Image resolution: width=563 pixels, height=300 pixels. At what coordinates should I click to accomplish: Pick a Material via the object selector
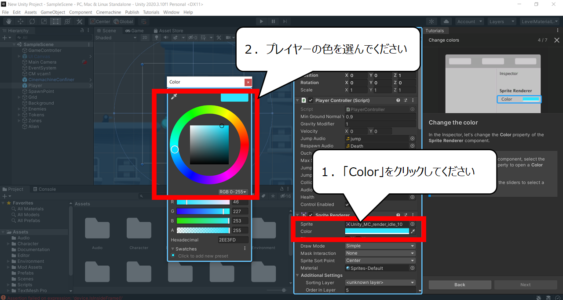(x=412, y=268)
